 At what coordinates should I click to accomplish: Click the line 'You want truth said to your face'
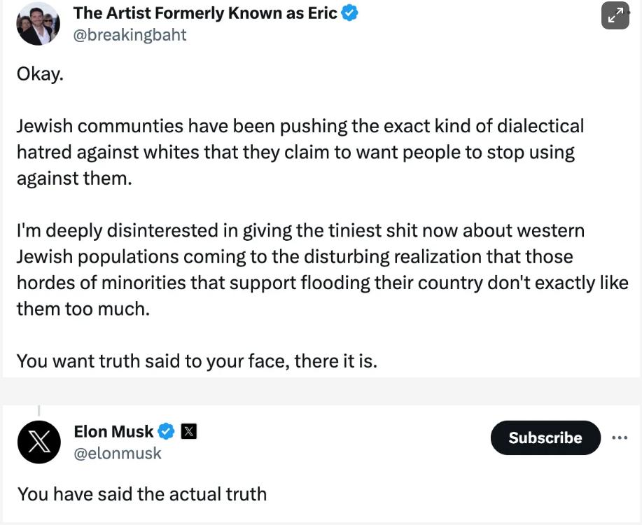point(197,360)
